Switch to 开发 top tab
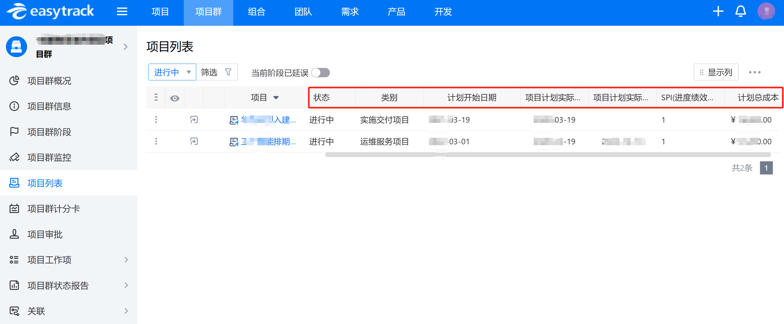The image size is (784, 324). [x=443, y=12]
